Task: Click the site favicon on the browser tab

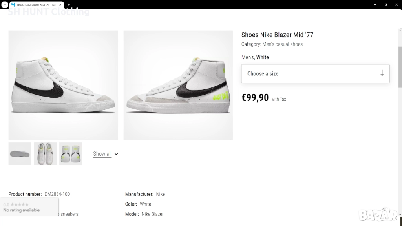Action: 13,5
